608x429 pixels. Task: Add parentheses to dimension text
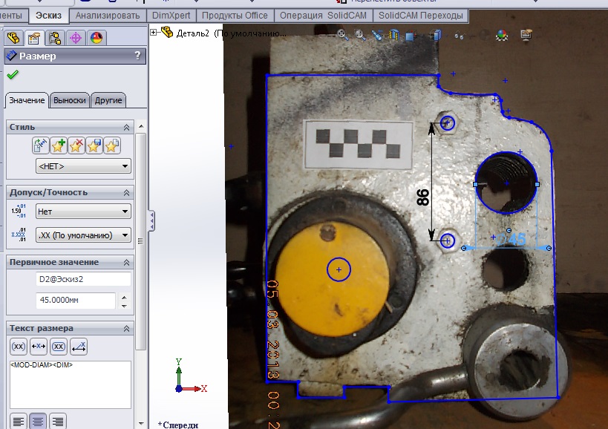(19, 346)
